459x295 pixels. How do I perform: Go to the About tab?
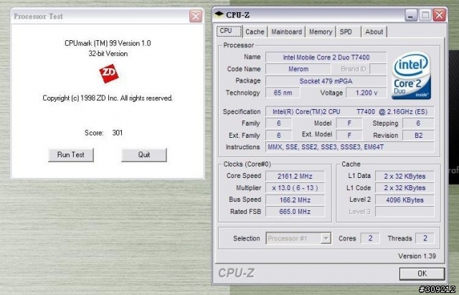tap(374, 32)
